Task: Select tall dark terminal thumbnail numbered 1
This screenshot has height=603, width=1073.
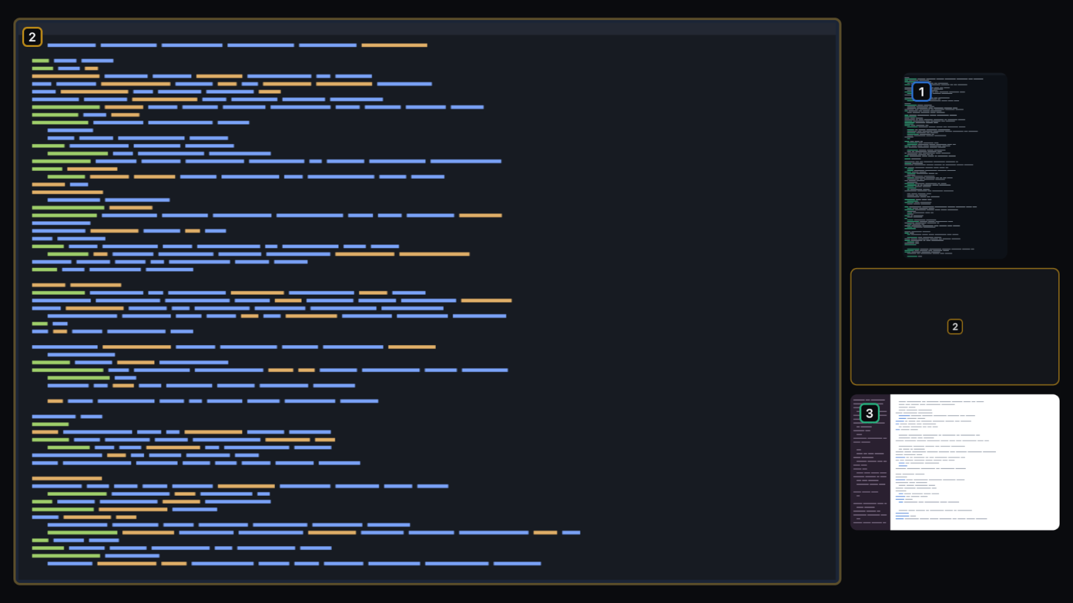Action: 954,166
